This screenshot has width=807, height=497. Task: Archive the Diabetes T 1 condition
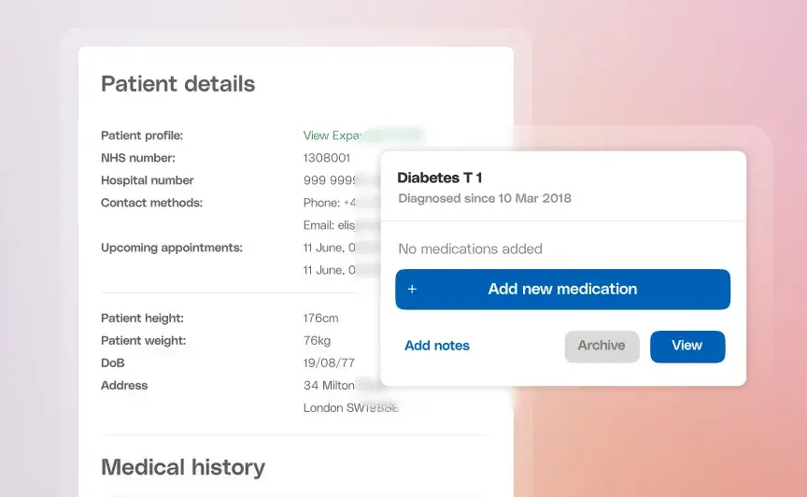602,346
